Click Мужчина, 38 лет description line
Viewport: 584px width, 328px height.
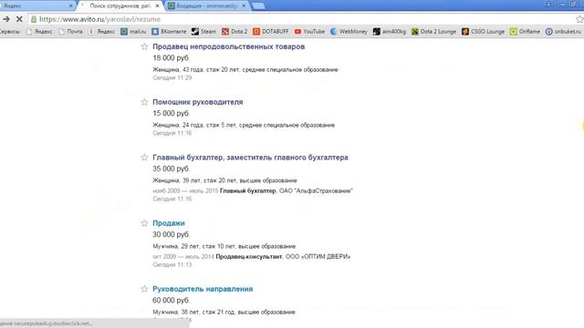pos(224,312)
